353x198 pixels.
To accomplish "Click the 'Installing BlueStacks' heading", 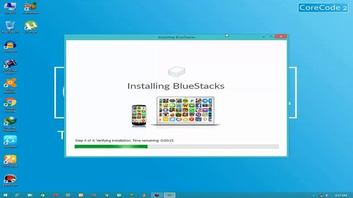I will 176,86.
